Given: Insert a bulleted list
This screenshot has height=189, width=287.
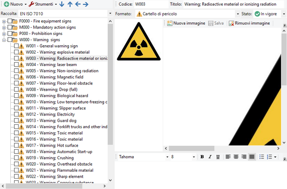Looking at the screenshot, I should click(x=262, y=157).
